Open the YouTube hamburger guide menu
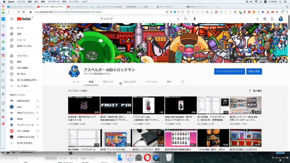This screenshot has height=163, width=290. [x=11, y=19]
